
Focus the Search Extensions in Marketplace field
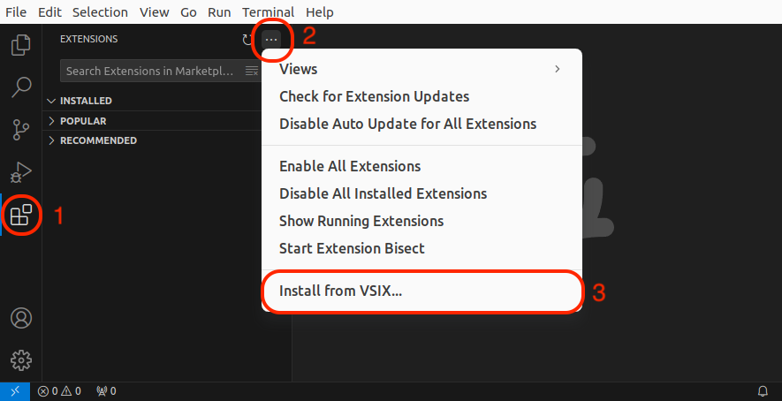tap(150, 71)
